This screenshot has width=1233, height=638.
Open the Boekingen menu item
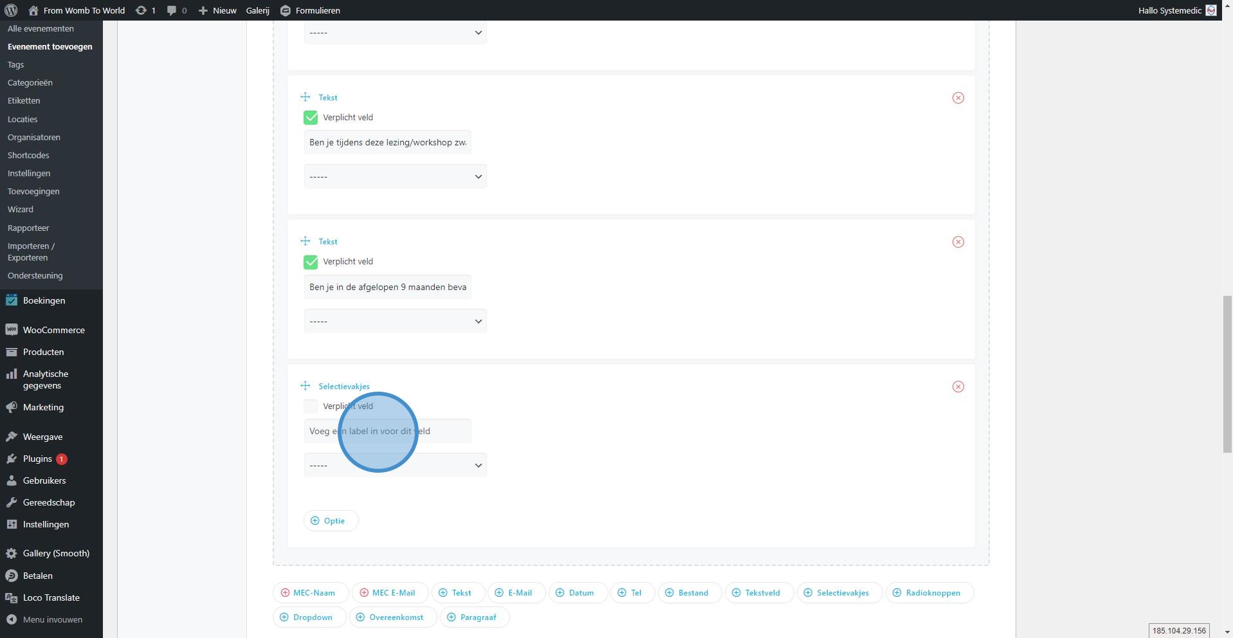(44, 300)
